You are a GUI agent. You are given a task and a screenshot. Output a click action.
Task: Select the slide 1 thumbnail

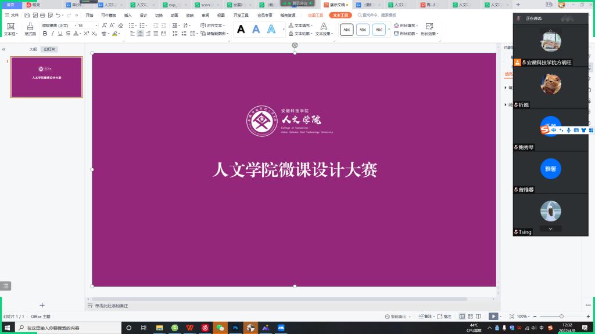[x=46, y=77]
